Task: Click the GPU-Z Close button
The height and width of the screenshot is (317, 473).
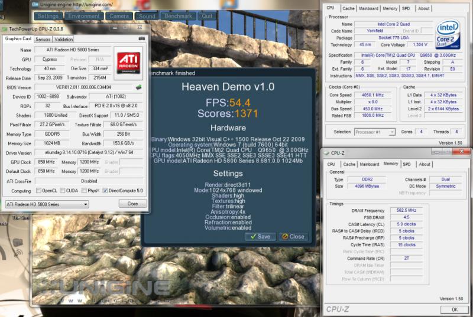Action: coord(132,204)
